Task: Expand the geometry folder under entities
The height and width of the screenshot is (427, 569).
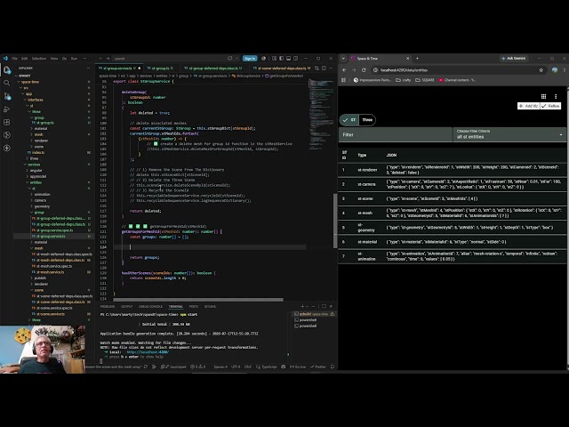Action: pyautogui.click(x=42, y=206)
